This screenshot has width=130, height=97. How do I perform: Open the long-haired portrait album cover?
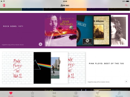(x=119, y=30)
